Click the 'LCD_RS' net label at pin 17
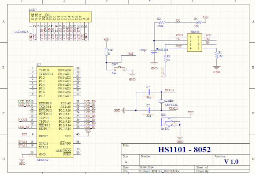The height and width of the screenshot is (174, 255). pos(24,127)
